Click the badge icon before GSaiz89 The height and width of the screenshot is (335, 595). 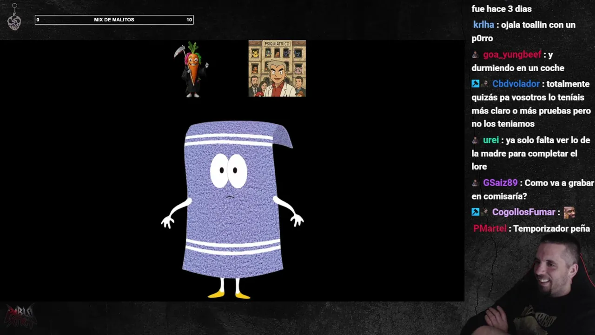[x=475, y=183]
